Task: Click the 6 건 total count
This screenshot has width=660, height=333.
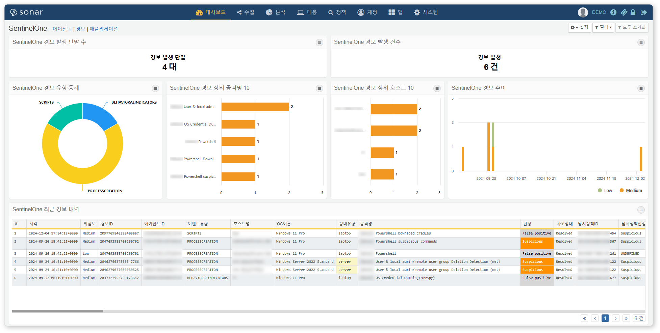Action: (639, 318)
